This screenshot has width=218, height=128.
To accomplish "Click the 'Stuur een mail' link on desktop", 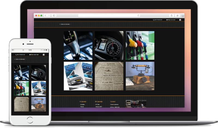I will click(171, 20).
